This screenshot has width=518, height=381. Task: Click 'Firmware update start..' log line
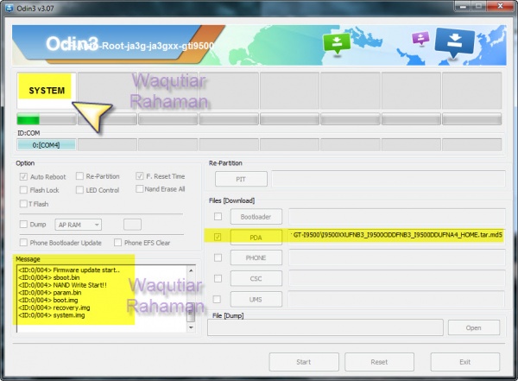pos(69,270)
